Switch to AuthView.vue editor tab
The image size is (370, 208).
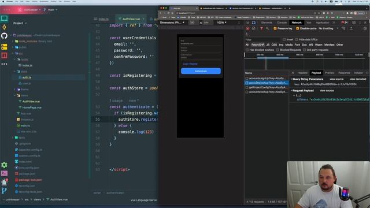[131, 19]
